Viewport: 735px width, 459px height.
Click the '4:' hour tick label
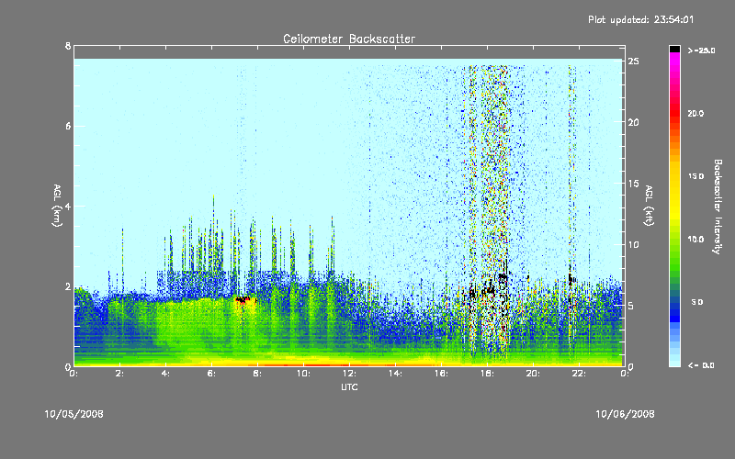[166, 374]
